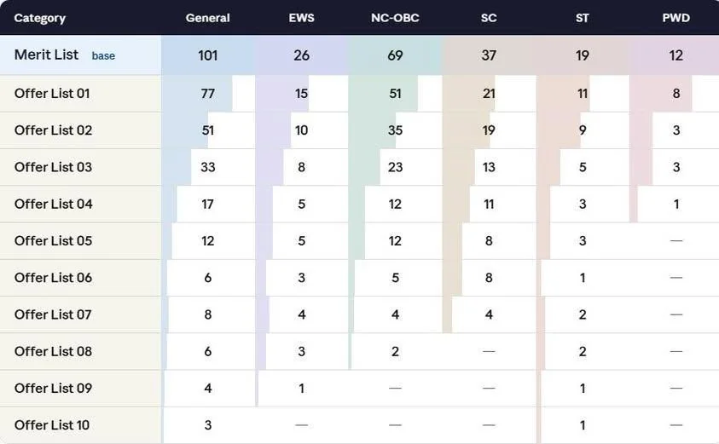The width and height of the screenshot is (719, 444).
Task: Click the PWD column header
Action: pyautogui.click(x=676, y=18)
